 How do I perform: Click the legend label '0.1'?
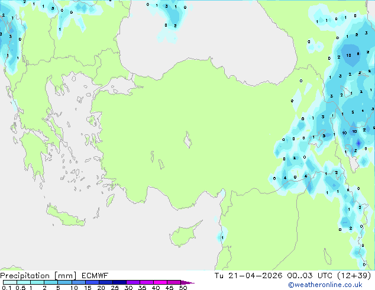(7, 288)
